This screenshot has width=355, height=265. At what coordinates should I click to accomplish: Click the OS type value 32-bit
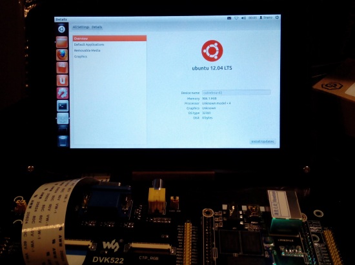[207, 113]
